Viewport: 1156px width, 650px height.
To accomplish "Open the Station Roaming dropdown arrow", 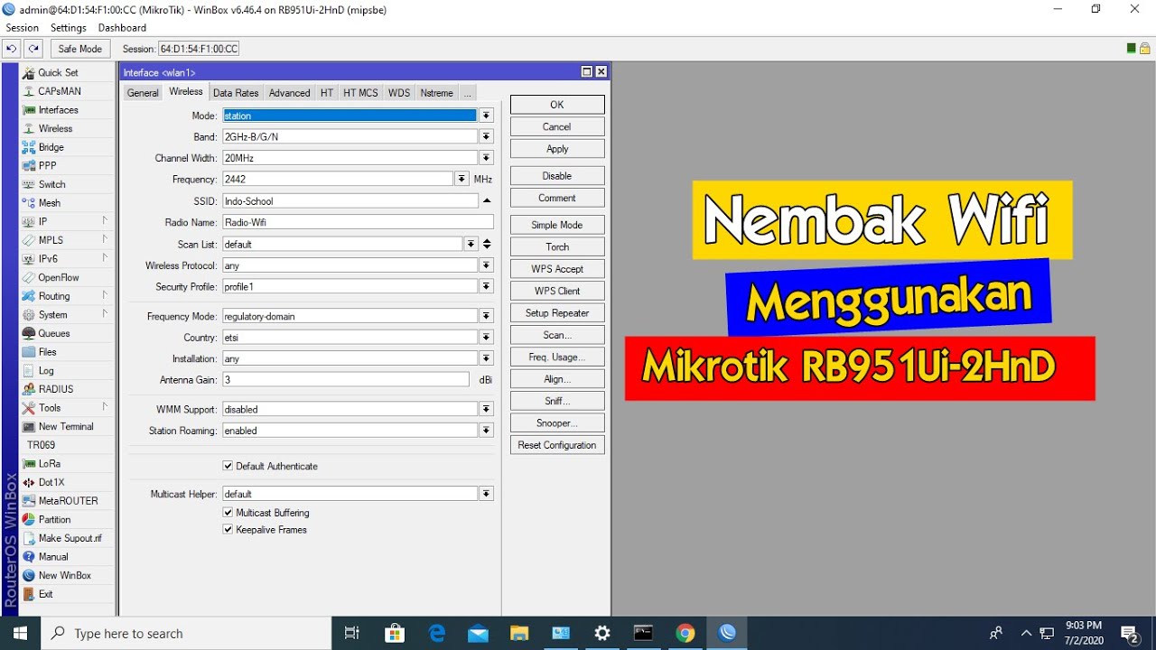I will click(x=487, y=431).
